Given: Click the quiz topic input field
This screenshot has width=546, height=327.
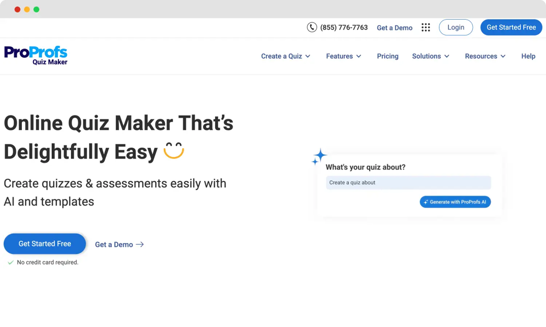Looking at the screenshot, I should point(408,183).
